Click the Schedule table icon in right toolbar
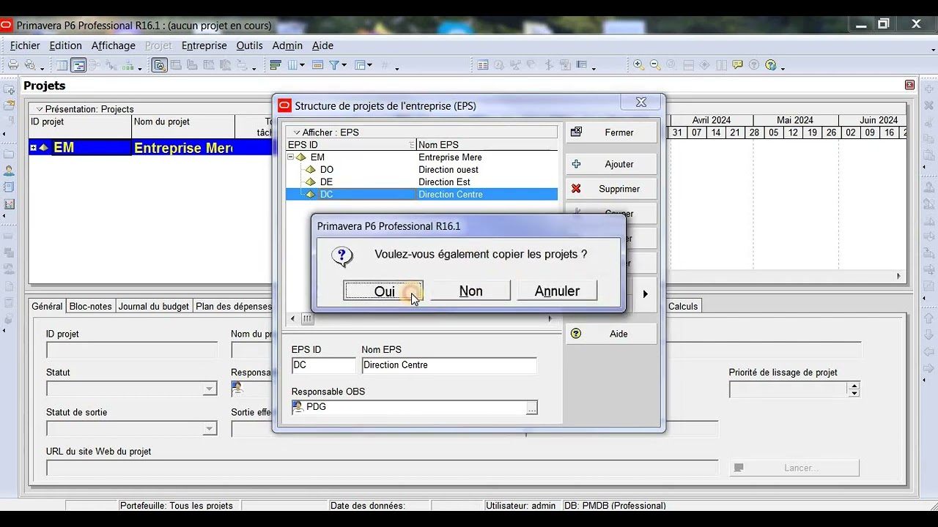 click(483, 65)
